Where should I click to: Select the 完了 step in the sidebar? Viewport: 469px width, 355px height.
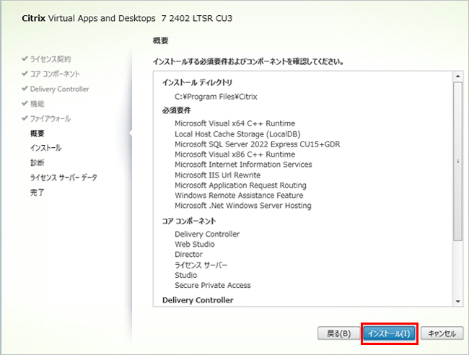point(38,193)
